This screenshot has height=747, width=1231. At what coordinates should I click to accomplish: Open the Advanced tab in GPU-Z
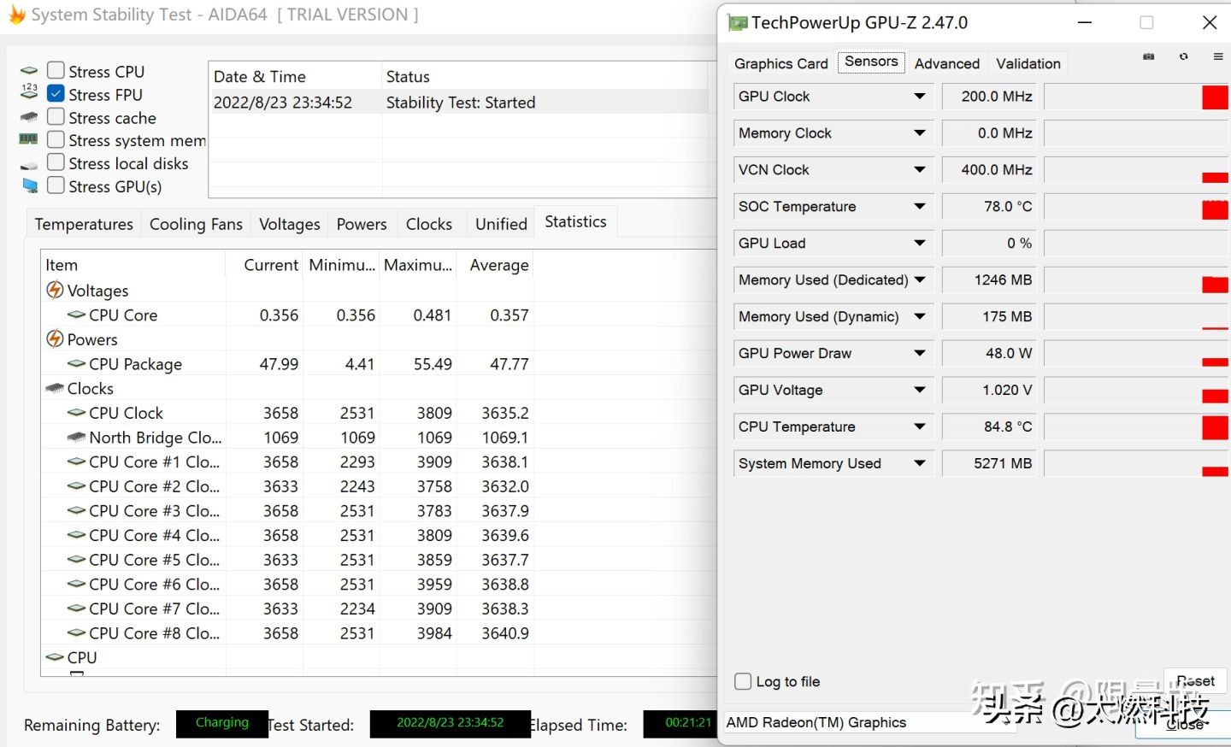946,63
